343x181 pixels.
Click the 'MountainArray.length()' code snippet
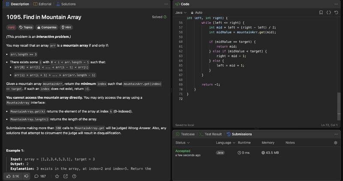coord(30,119)
